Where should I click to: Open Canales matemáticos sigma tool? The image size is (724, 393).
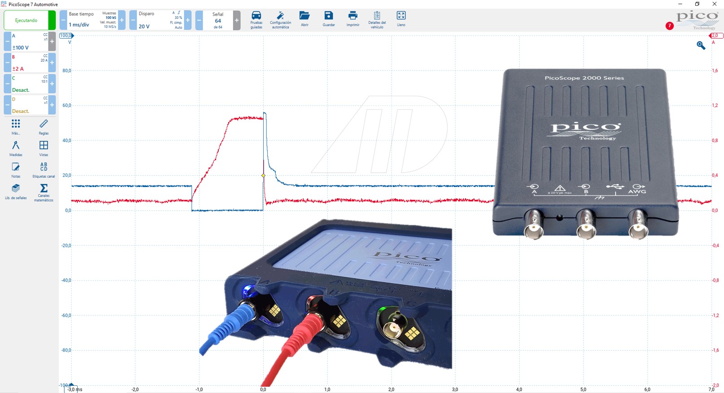pos(44,192)
